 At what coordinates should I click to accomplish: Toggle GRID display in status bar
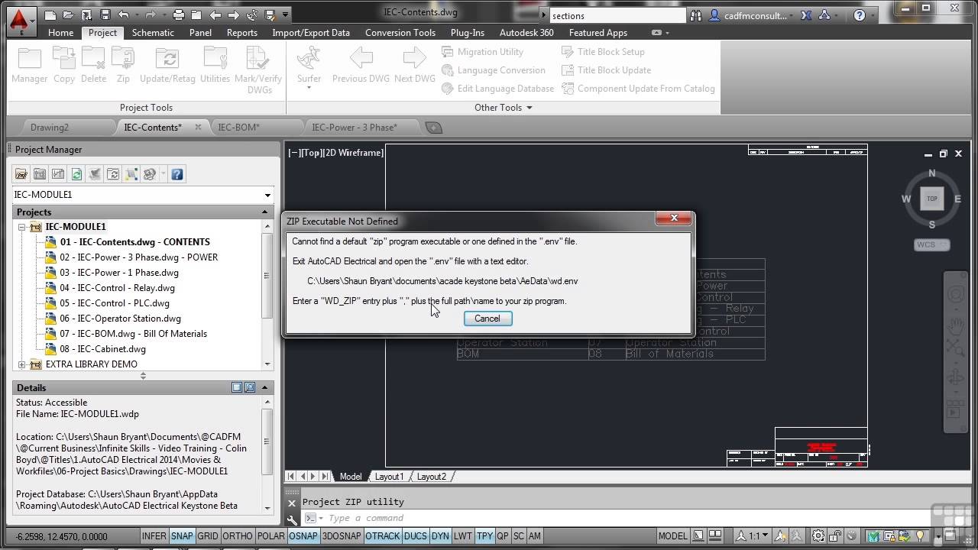coord(208,535)
